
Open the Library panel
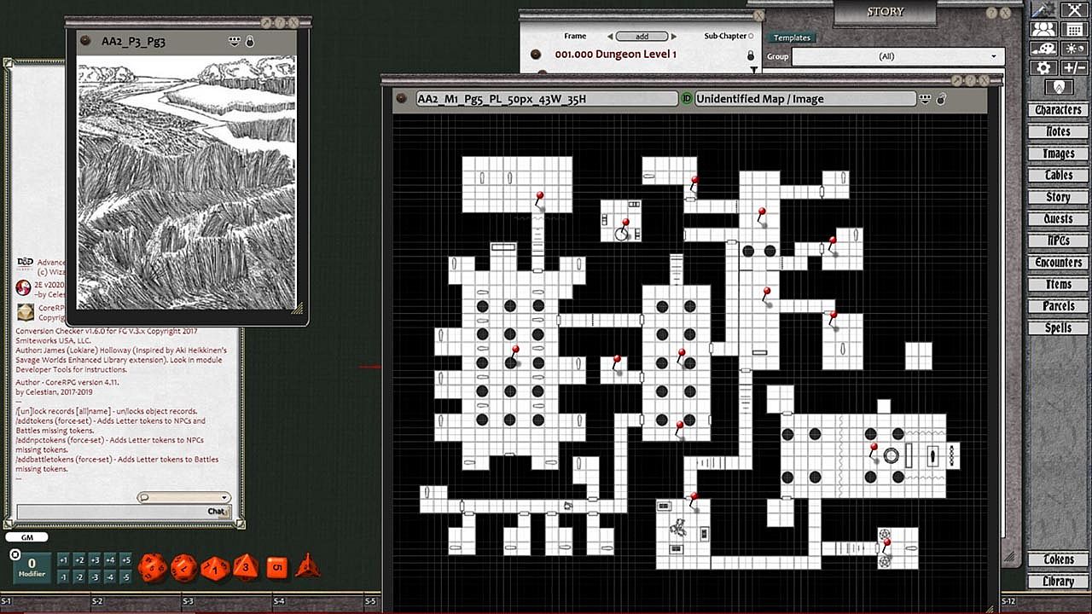coord(1058,582)
